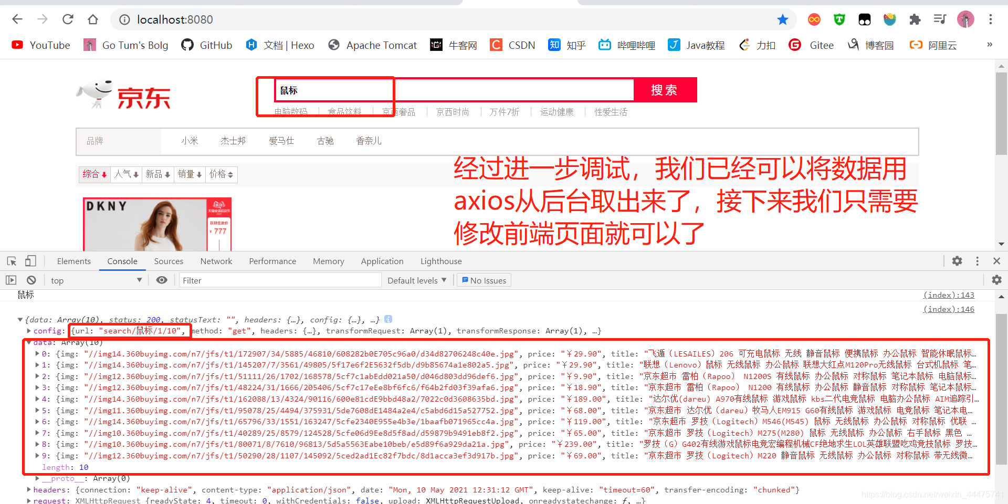The height and width of the screenshot is (504, 1008).
Task: Click the object info badge icon
Action: coord(388,319)
